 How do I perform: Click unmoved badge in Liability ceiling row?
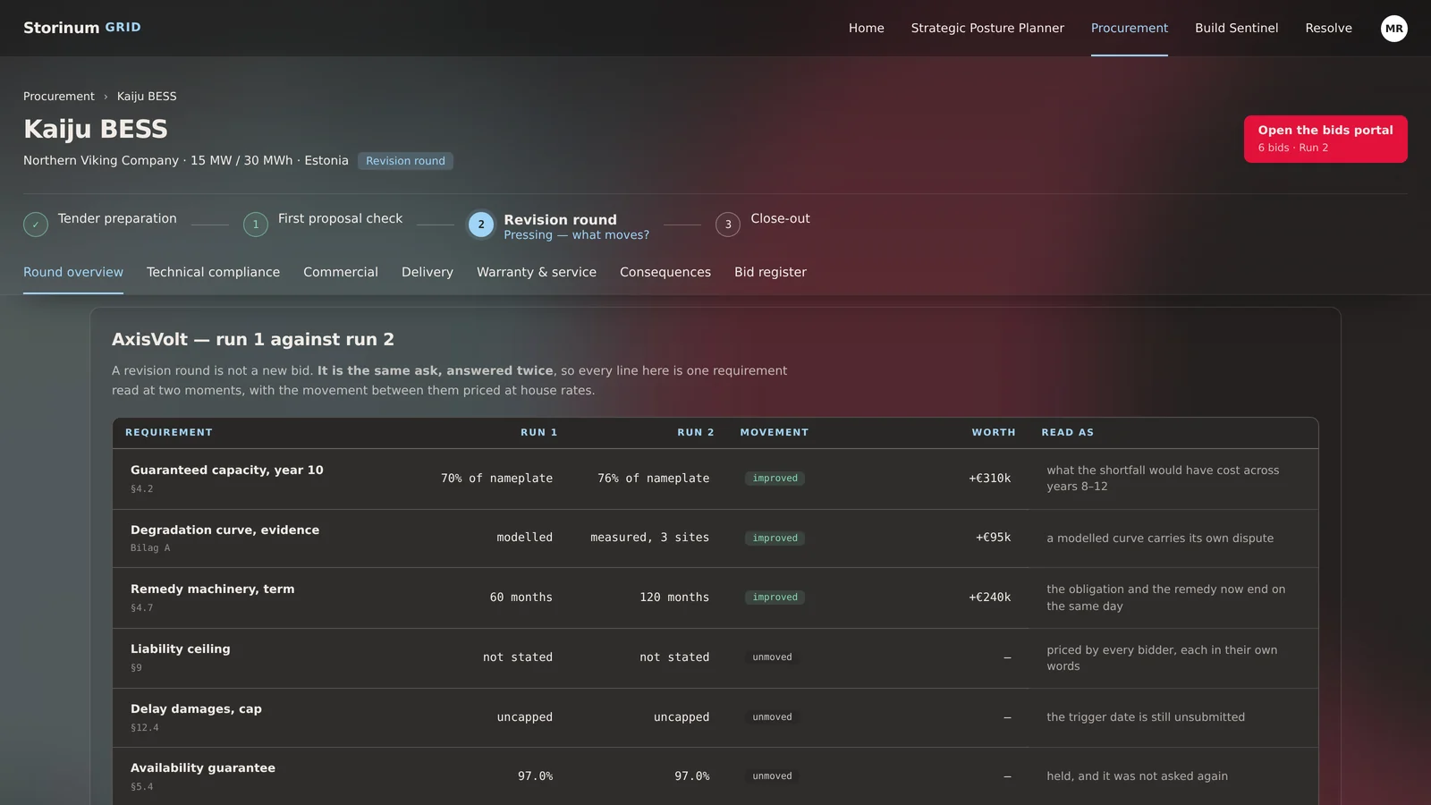pyautogui.click(x=772, y=657)
